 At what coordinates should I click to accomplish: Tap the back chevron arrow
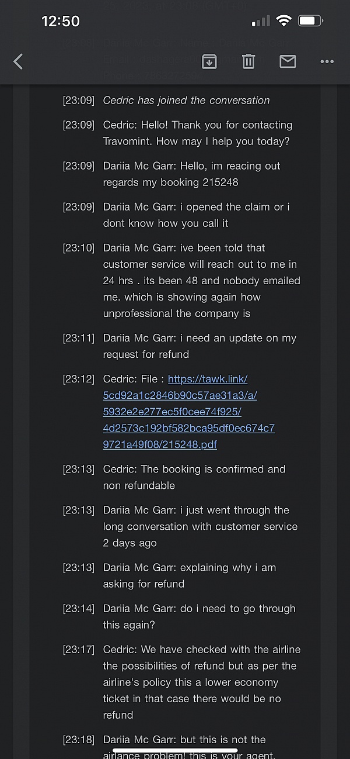18,61
